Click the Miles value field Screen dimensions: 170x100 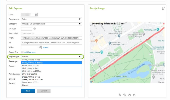pyautogui.click(x=31, y=47)
